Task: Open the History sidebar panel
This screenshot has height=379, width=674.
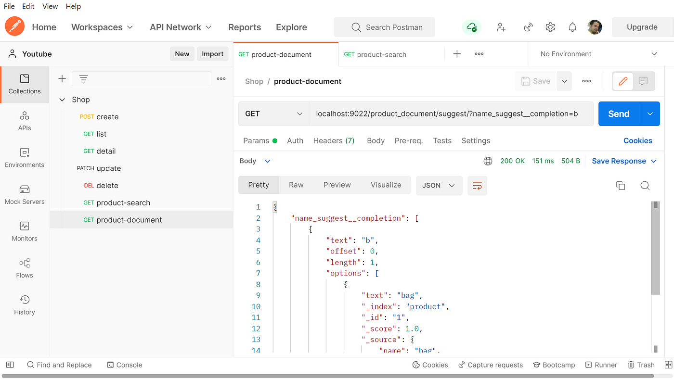Action: 25,305
